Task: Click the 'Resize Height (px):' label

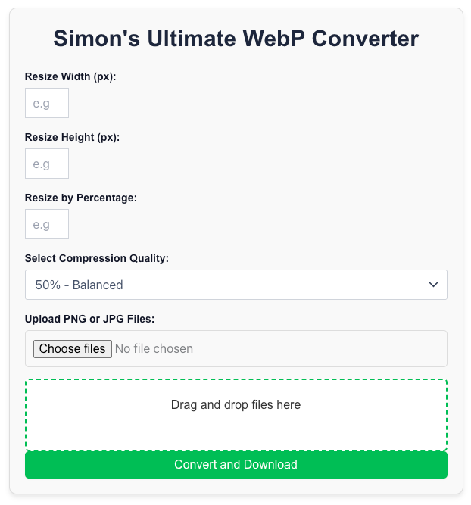Action: [72, 137]
